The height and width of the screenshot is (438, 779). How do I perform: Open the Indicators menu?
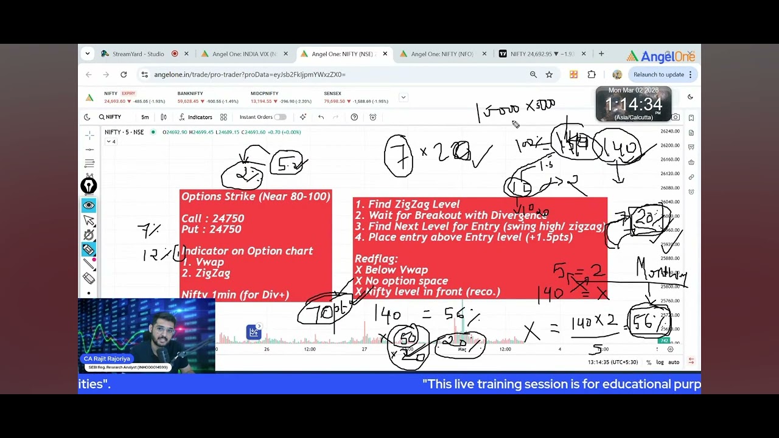[195, 117]
